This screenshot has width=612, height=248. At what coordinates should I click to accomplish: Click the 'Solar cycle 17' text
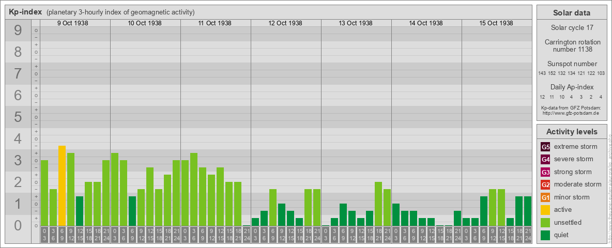click(x=572, y=28)
